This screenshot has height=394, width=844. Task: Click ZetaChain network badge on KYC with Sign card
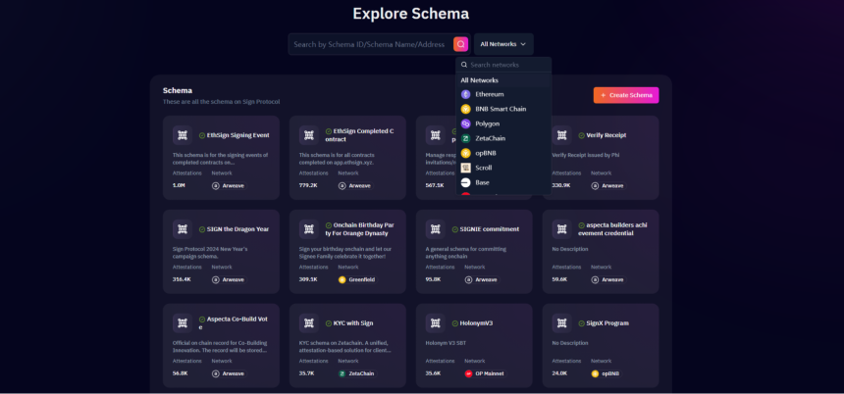point(357,373)
